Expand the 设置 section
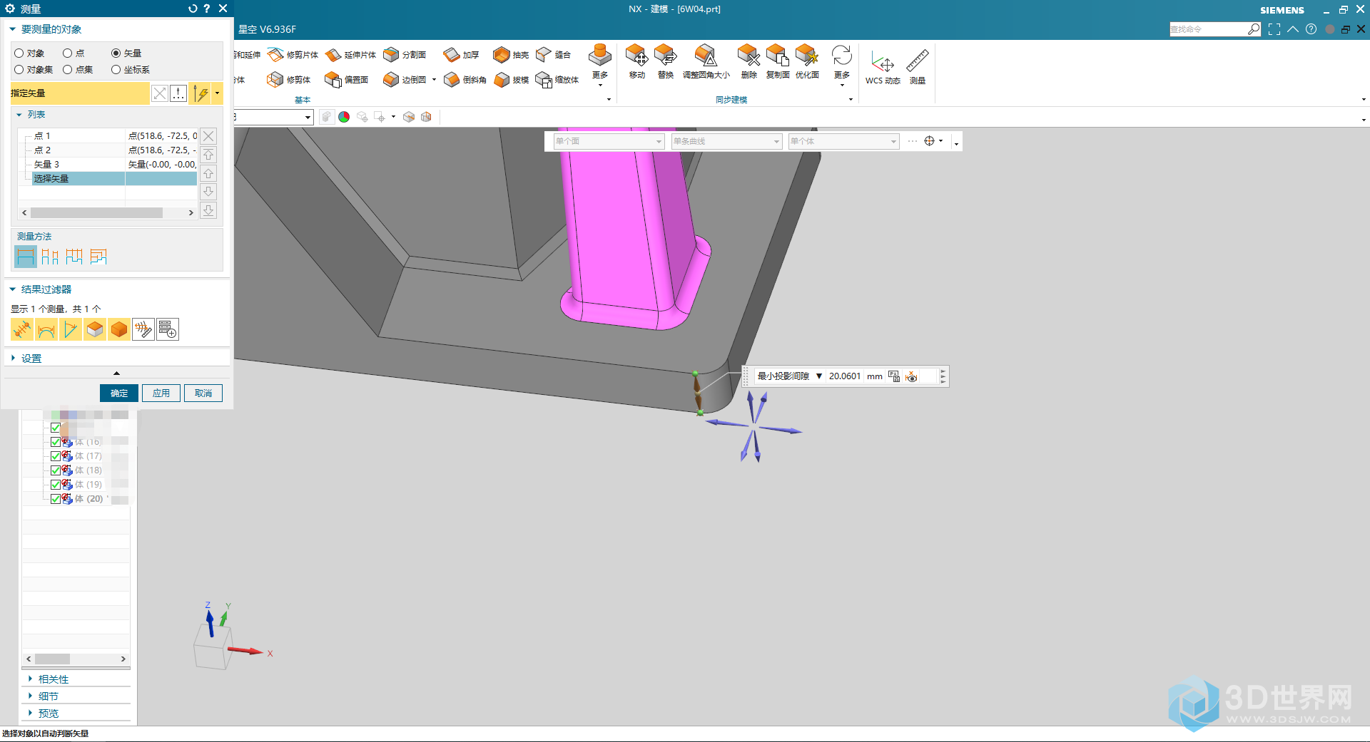1370x742 pixels. pyautogui.click(x=13, y=359)
